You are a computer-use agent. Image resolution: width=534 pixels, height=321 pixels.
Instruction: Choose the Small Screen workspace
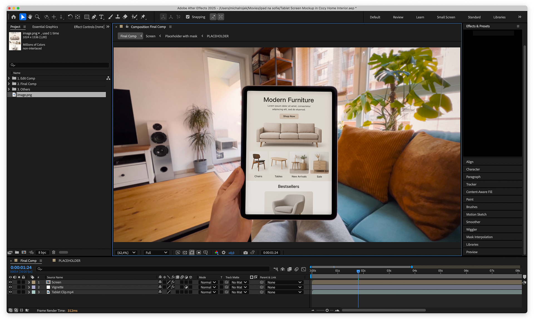coord(446,17)
